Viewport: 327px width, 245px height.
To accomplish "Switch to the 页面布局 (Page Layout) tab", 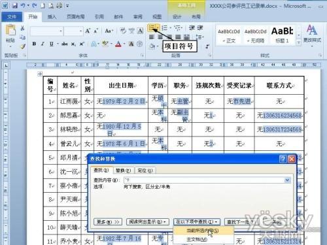I will coord(75,16).
